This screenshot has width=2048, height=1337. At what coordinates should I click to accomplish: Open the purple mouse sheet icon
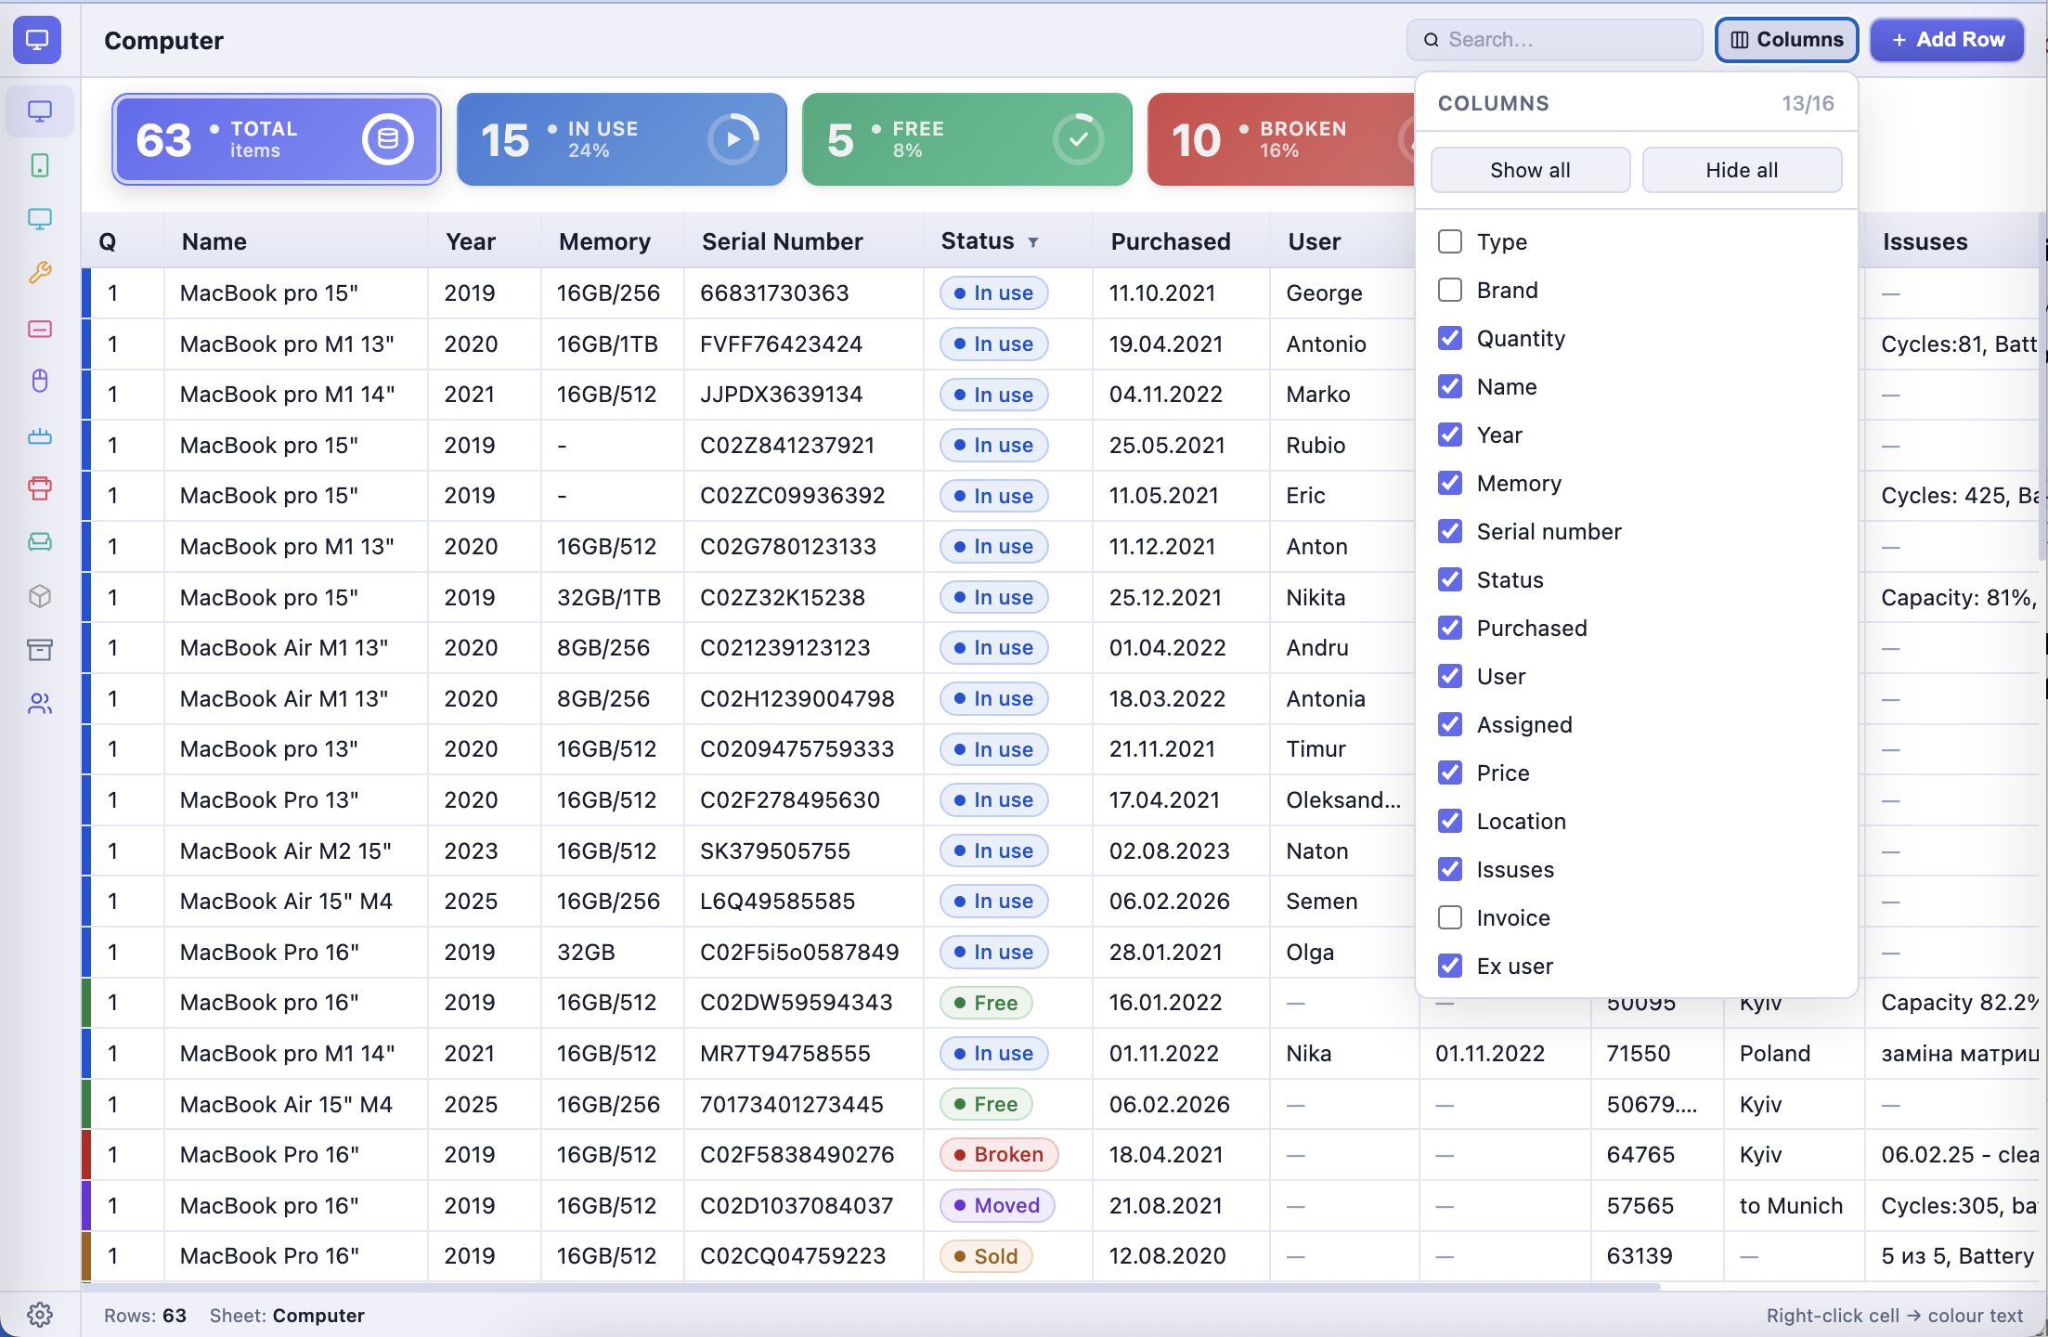click(40, 381)
